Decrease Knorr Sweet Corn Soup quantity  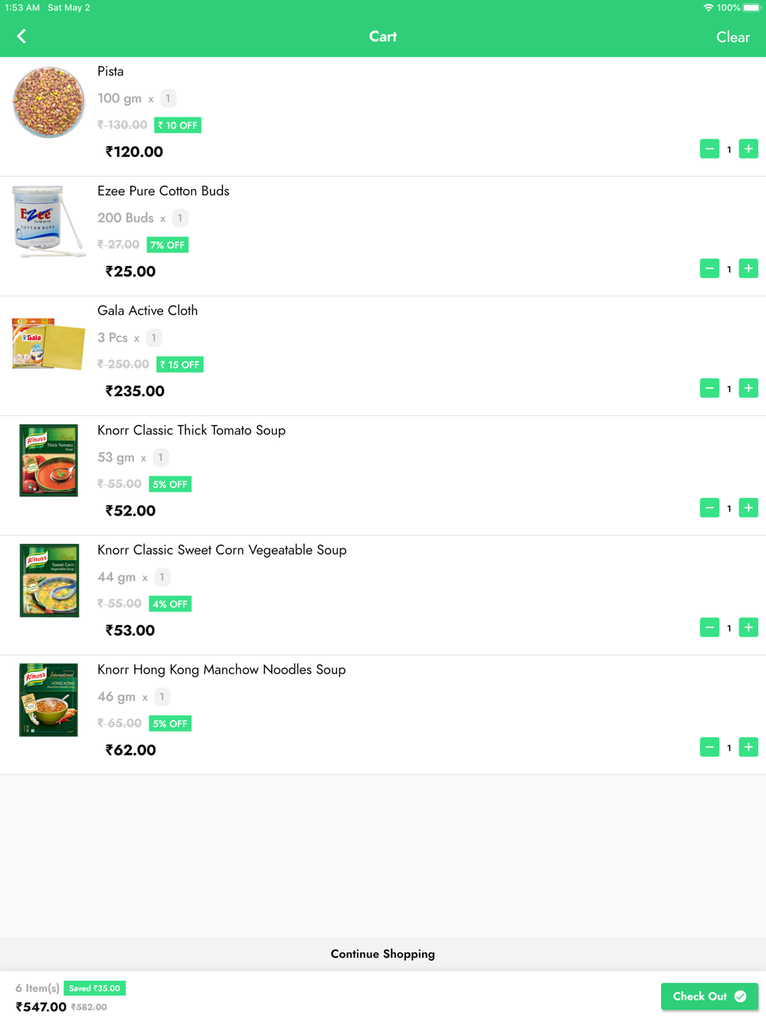(709, 627)
